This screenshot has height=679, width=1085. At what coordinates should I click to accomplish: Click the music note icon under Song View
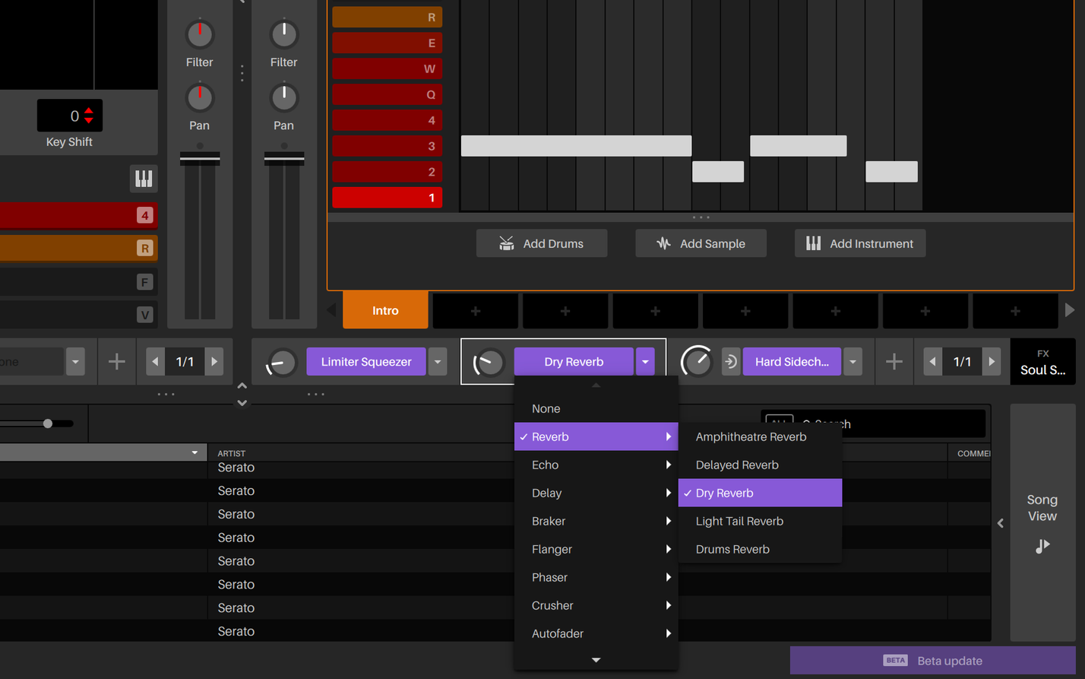[1042, 546]
